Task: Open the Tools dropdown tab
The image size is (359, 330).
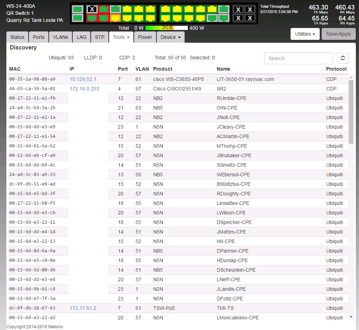Action: pyautogui.click(x=121, y=37)
